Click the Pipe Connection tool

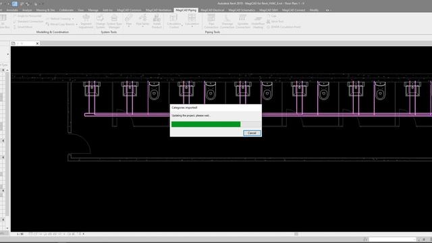click(x=211, y=22)
